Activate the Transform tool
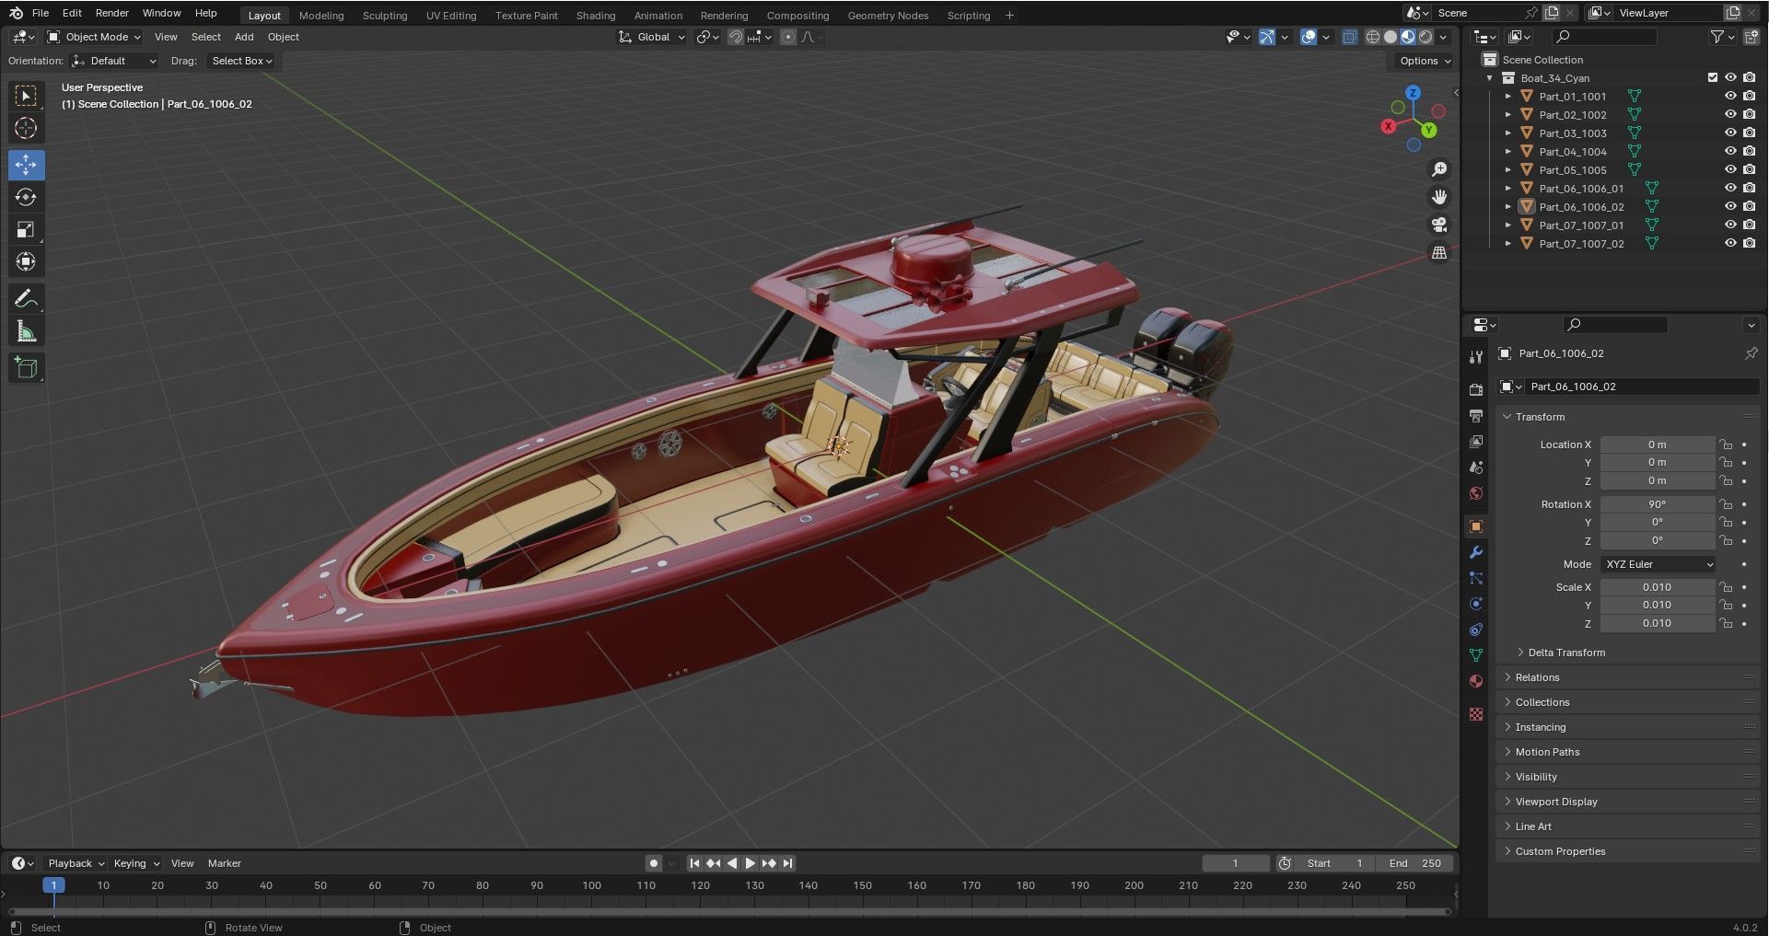Viewport: 1769px width, 936px height. click(x=26, y=261)
